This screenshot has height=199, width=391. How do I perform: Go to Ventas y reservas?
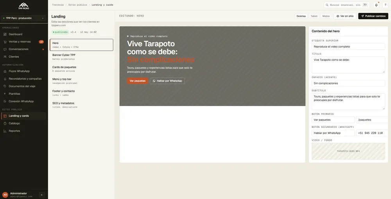pyautogui.click(x=24, y=42)
